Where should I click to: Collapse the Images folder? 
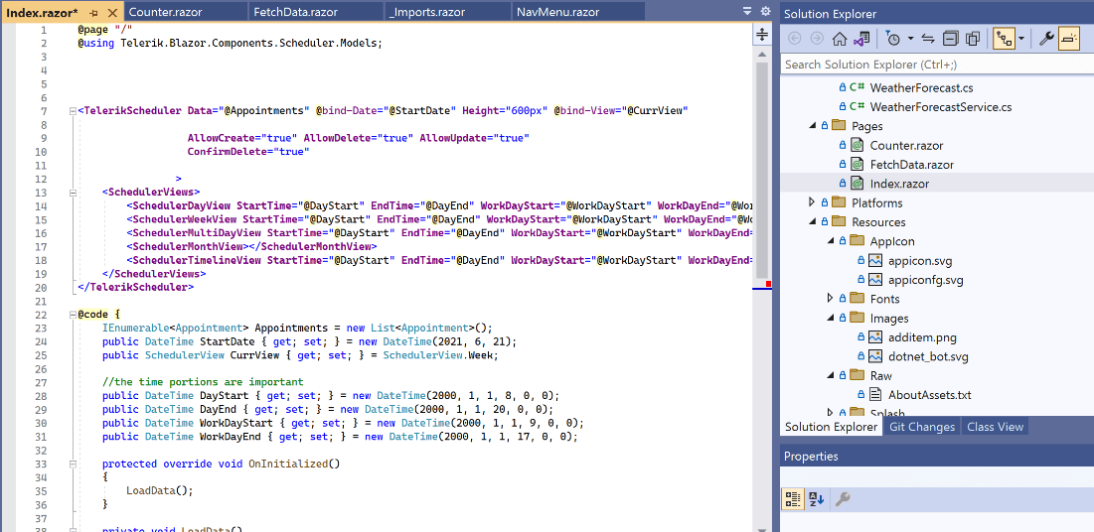coord(831,318)
